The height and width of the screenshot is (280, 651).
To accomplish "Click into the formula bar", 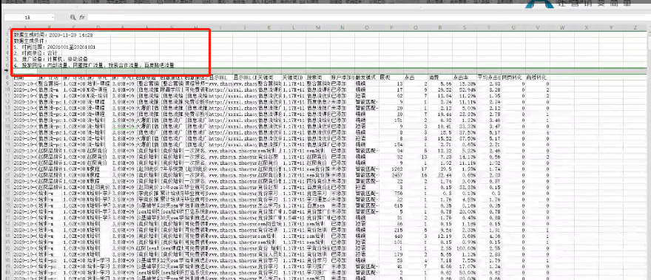I will (365, 18).
